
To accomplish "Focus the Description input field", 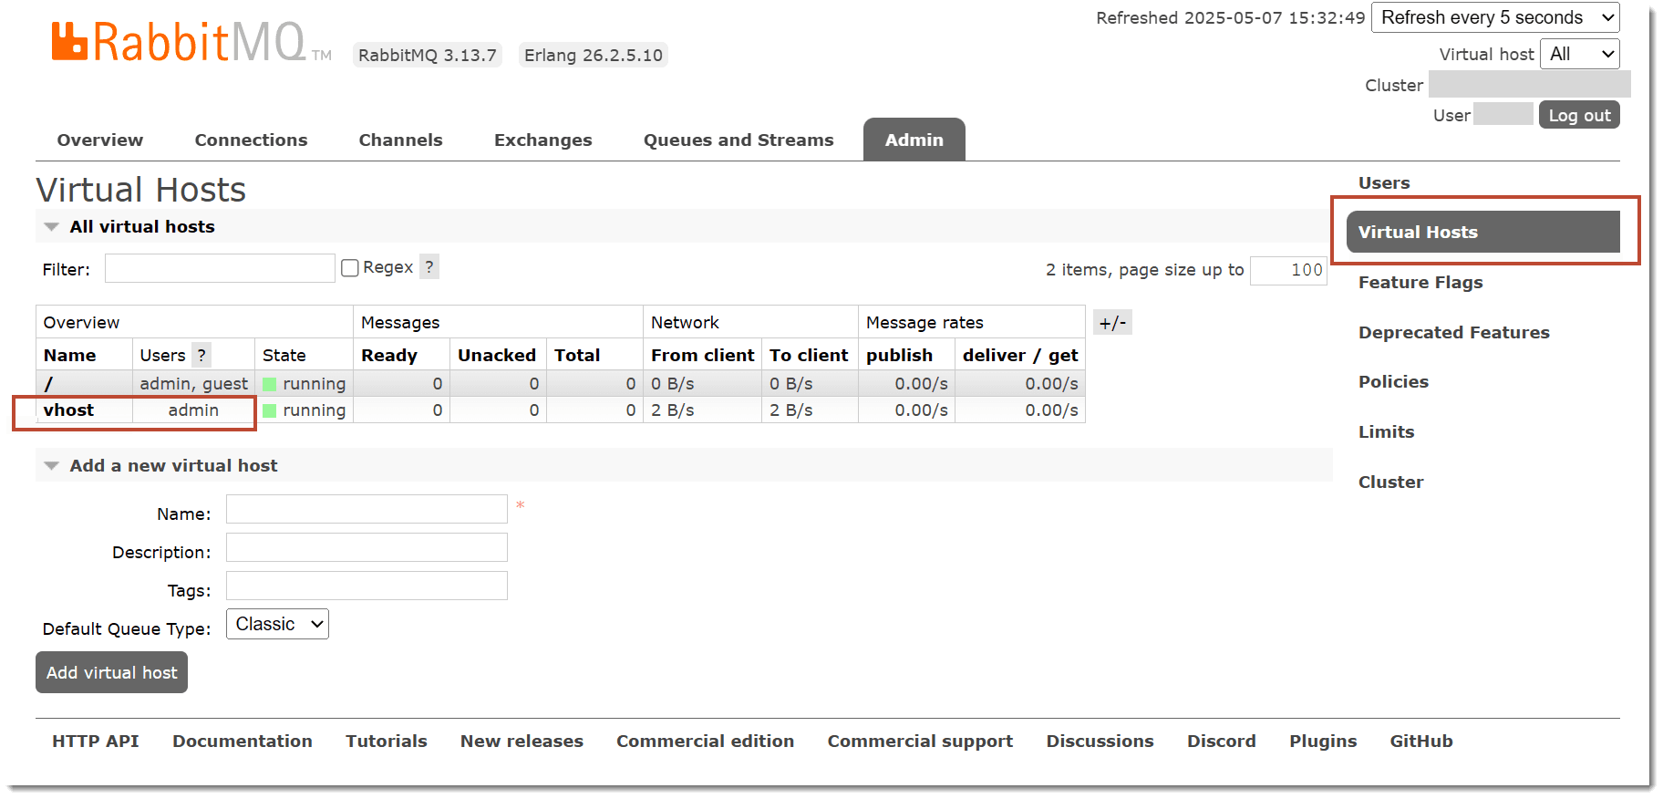I will [367, 547].
